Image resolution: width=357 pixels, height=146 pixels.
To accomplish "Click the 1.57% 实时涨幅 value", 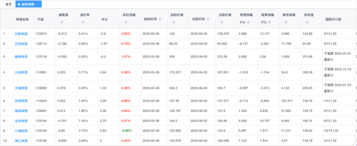I will point(126,56).
